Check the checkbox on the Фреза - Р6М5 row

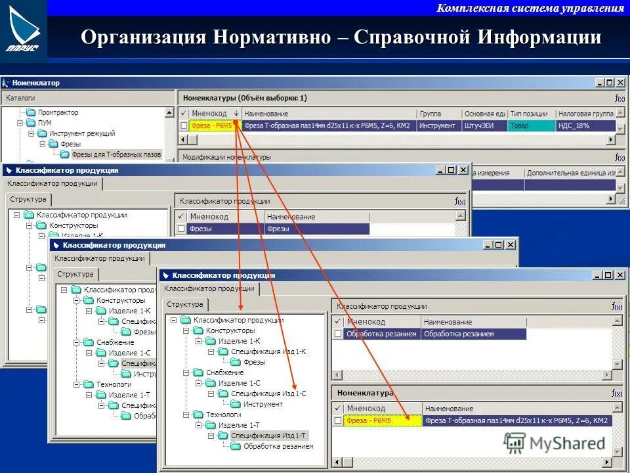(184, 123)
